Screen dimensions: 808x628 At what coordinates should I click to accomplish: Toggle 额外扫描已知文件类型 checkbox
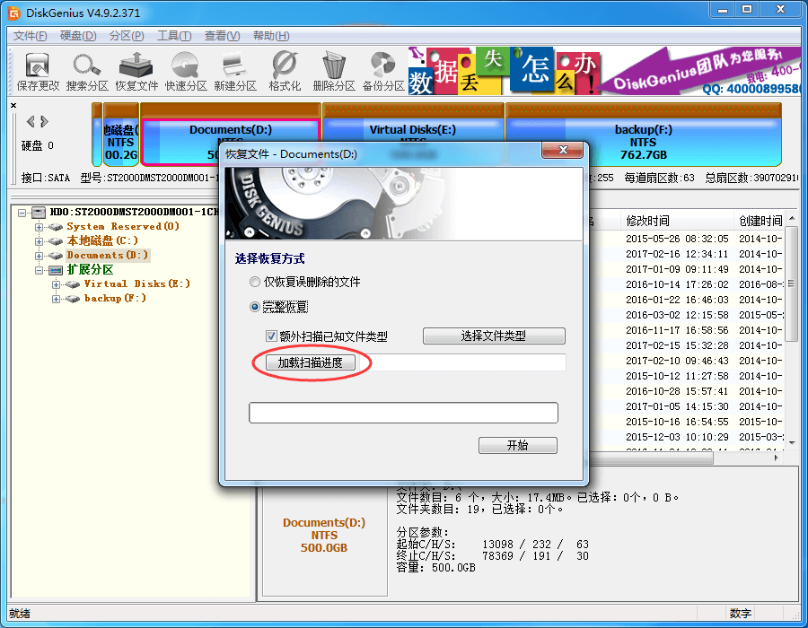(271, 336)
